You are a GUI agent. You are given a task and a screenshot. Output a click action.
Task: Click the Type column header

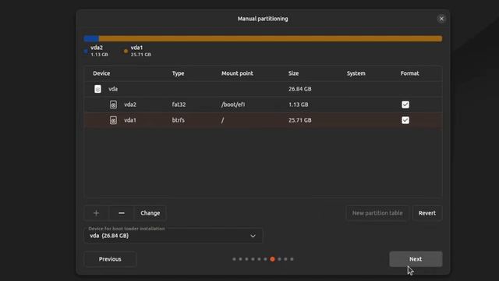(179, 73)
